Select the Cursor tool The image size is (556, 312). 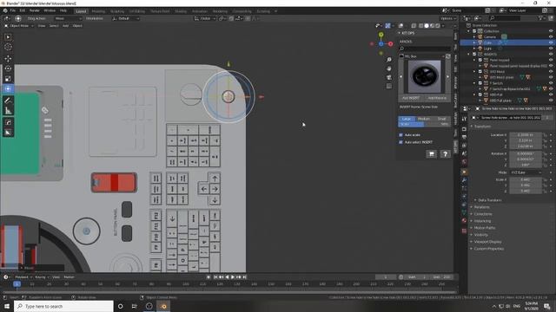8,47
